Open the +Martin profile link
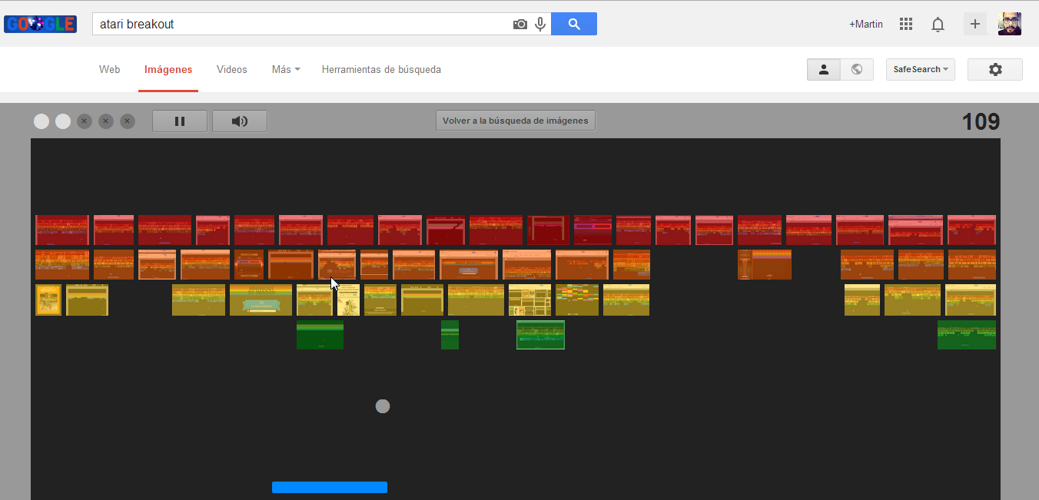 point(866,25)
